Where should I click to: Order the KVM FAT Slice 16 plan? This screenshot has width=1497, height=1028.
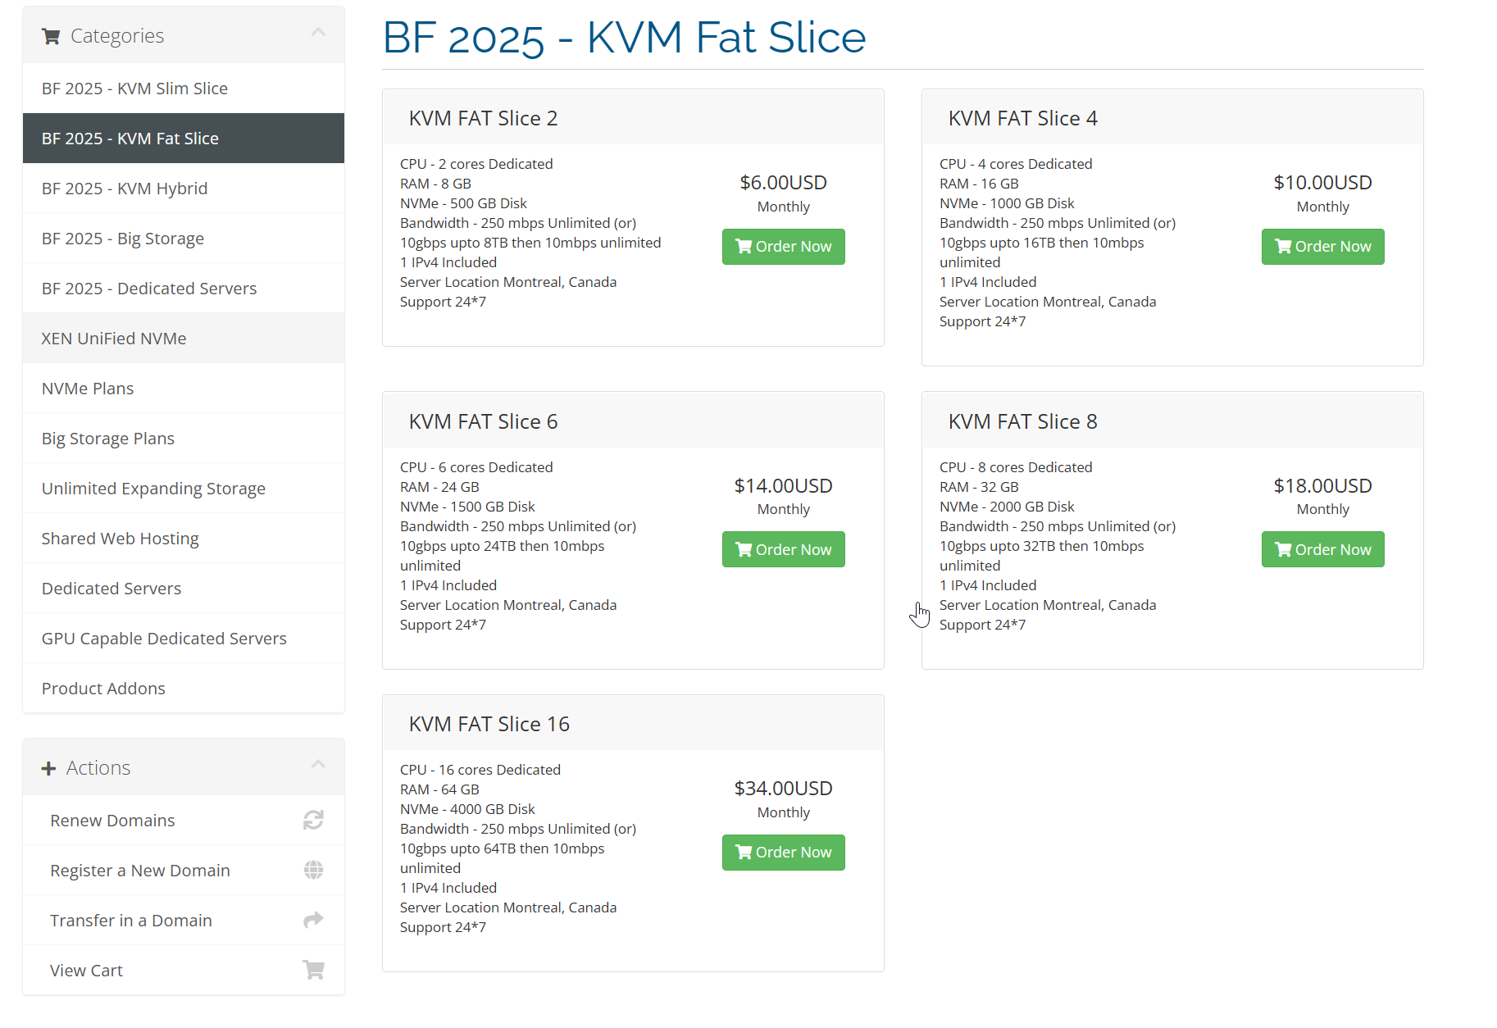pos(783,853)
